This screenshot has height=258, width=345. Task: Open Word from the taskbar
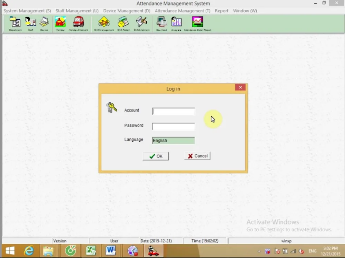tap(111, 251)
